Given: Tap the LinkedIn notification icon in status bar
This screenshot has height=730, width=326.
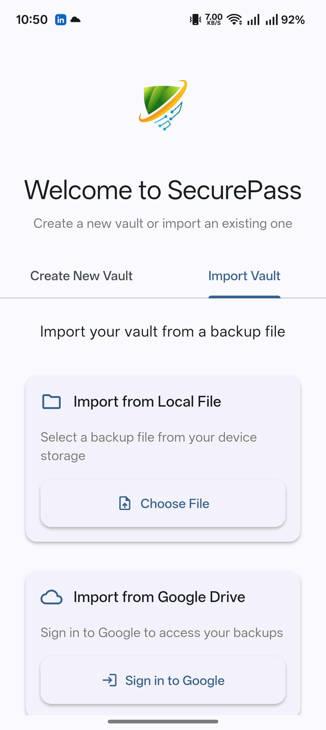Looking at the screenshot, I should (x=60, y=20).
